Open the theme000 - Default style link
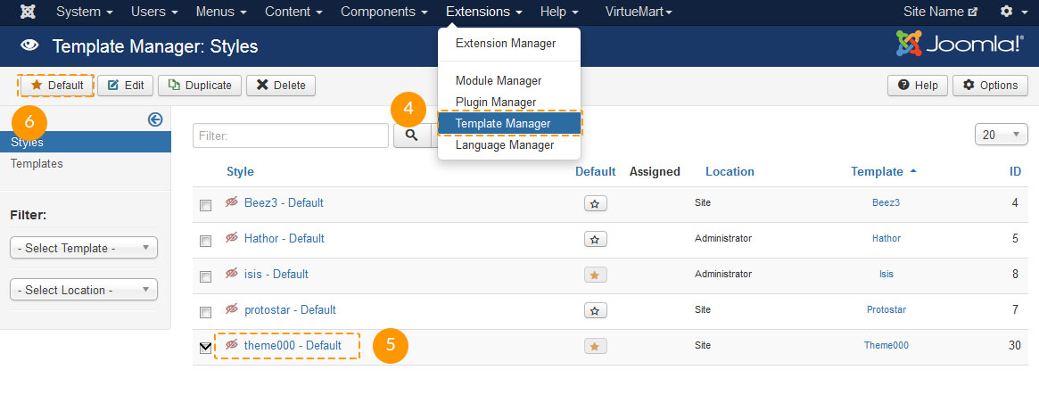1039x403 pixels. 293,345
